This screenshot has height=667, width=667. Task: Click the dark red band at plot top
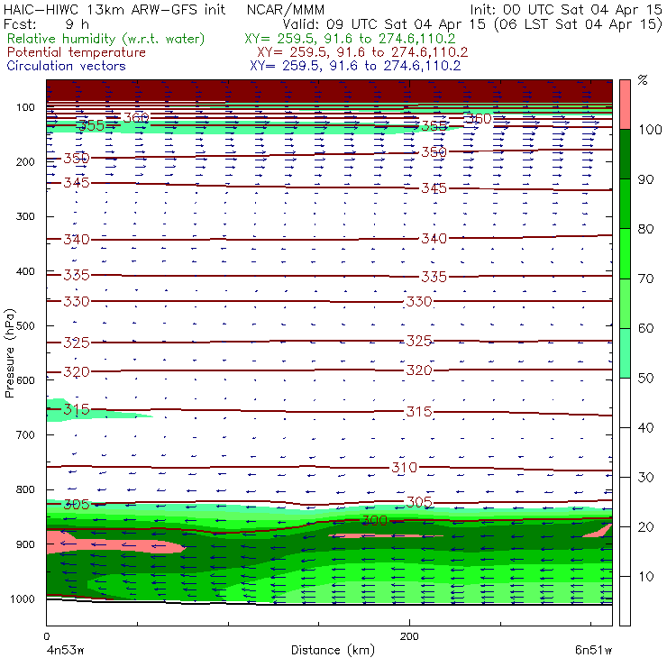tap(329, 91)
